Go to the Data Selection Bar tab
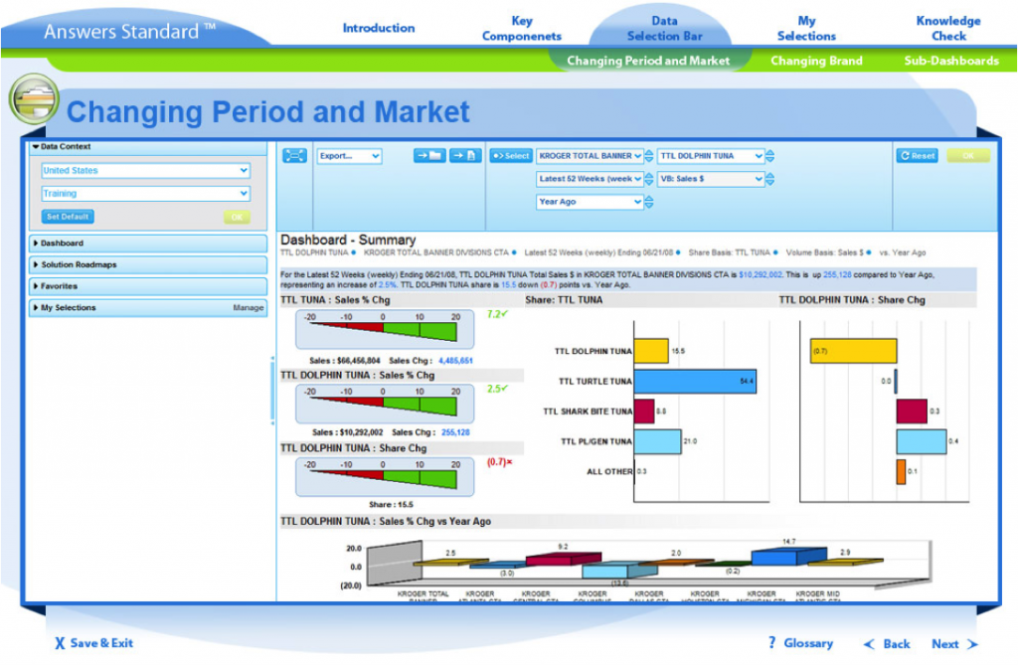The image size is (1018, 665). pyautogui.click(x=664, y=29)
